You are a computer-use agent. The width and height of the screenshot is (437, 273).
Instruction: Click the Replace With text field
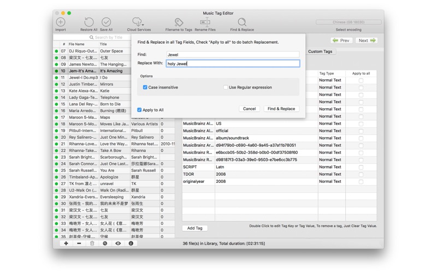233,64
